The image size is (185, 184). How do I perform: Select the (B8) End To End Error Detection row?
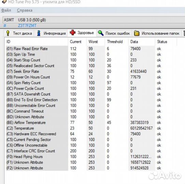[x=91, y=100]
